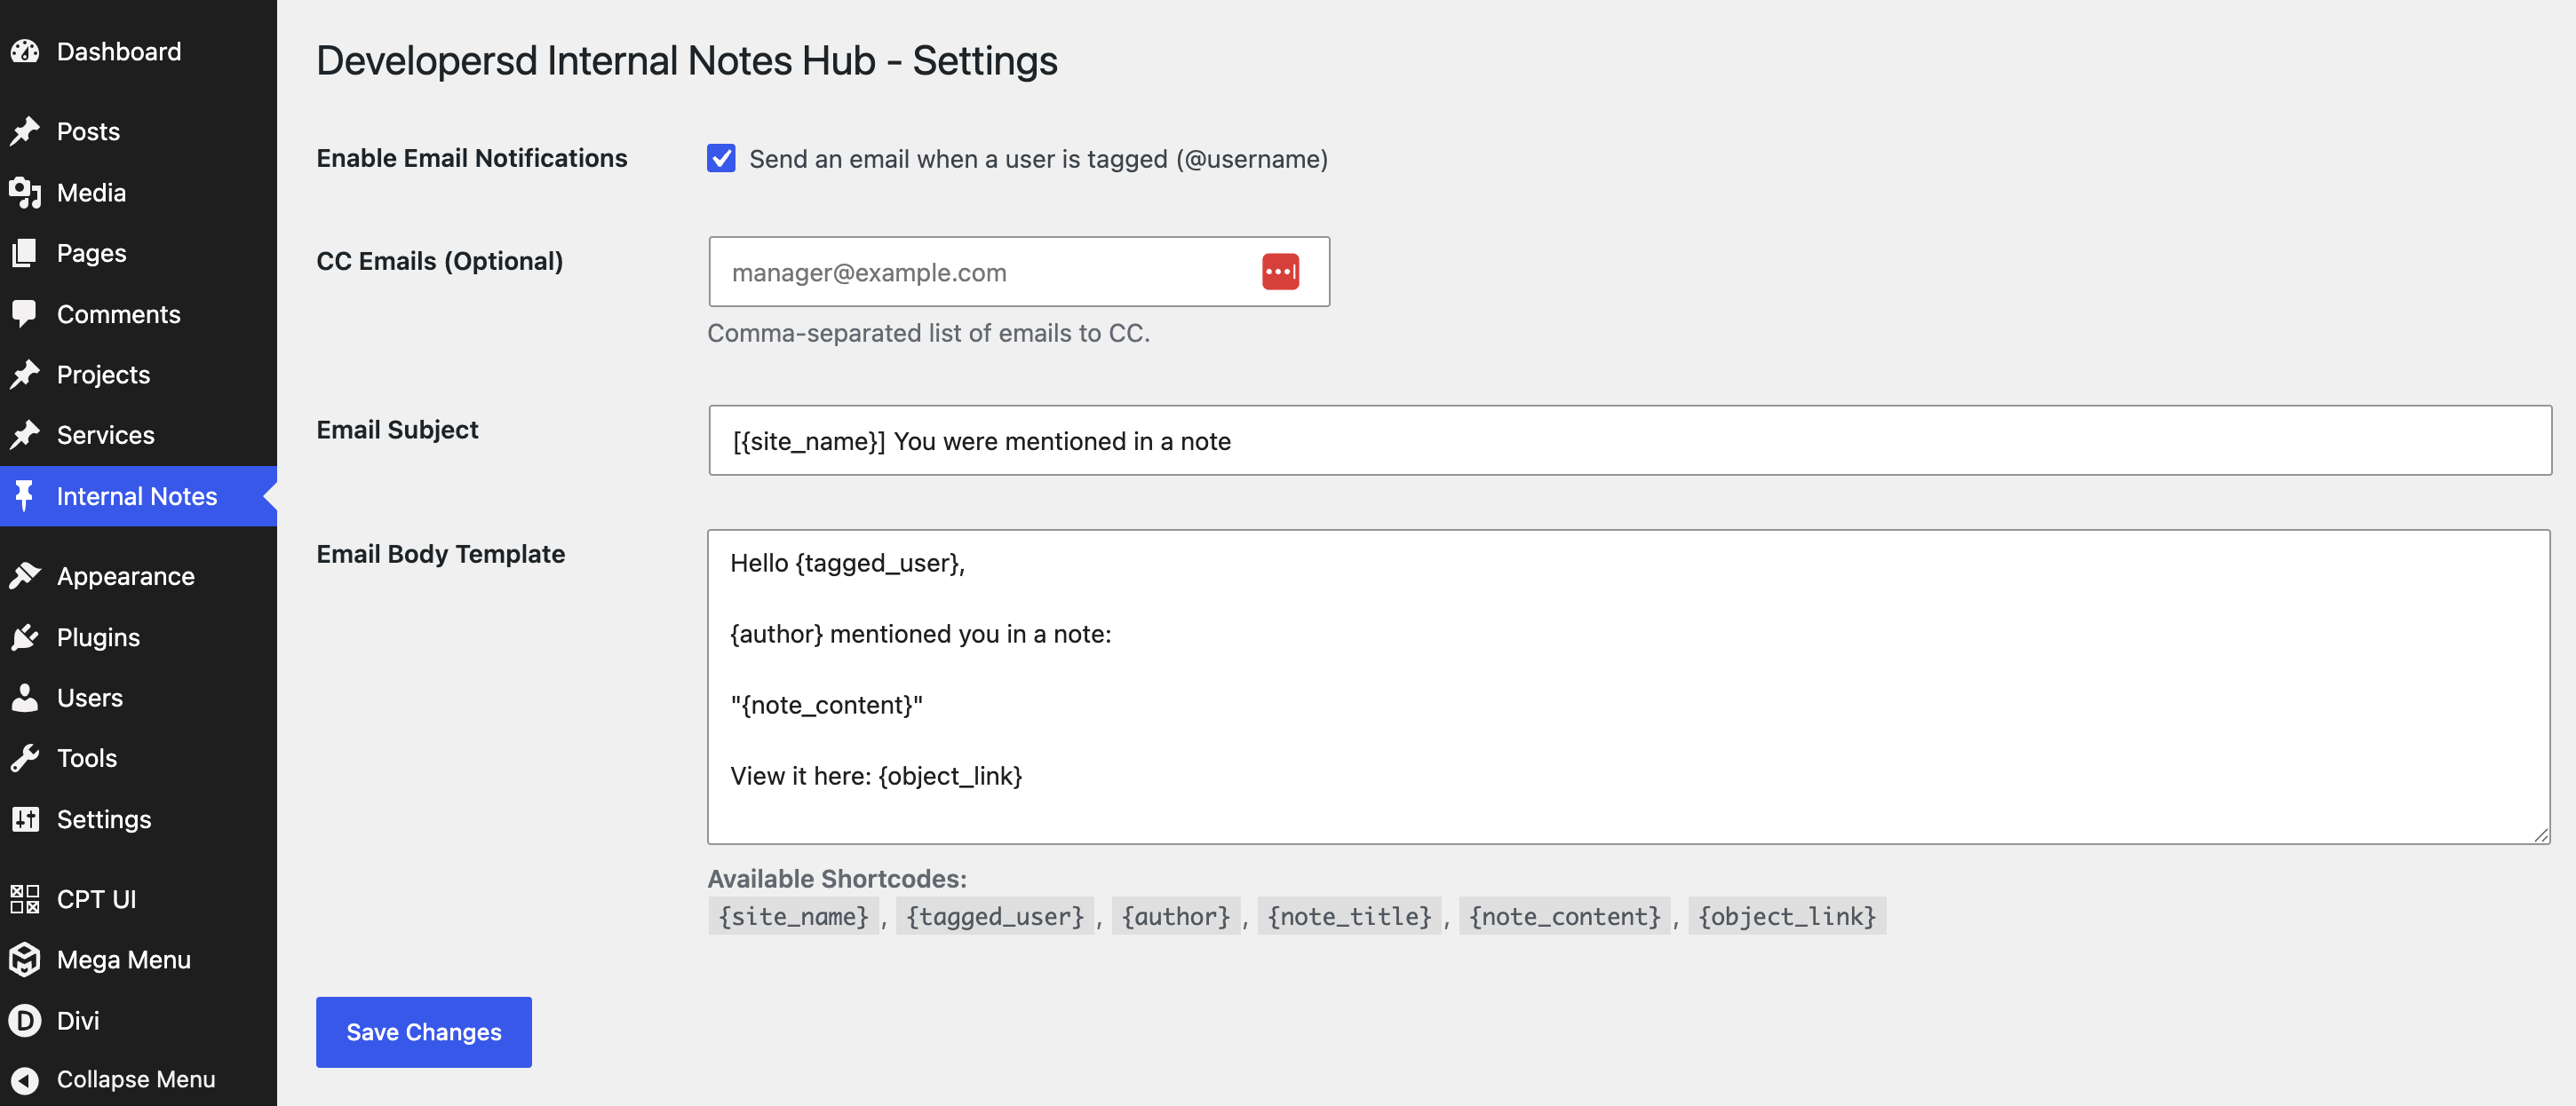Click the 'Send an email when a user is tagged' label
The height and width of the screenshot is (1106, 2576).
[x=1038, y=160]
